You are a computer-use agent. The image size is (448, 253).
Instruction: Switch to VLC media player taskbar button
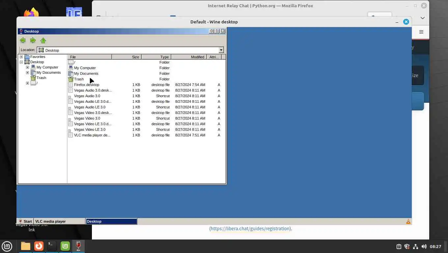click(59, 221)
